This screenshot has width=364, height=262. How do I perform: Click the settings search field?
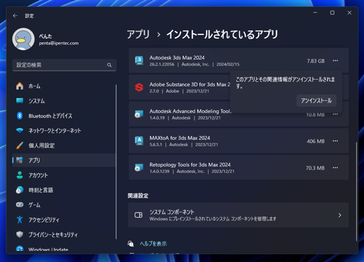pyautogui.click(x=64, y=65)
